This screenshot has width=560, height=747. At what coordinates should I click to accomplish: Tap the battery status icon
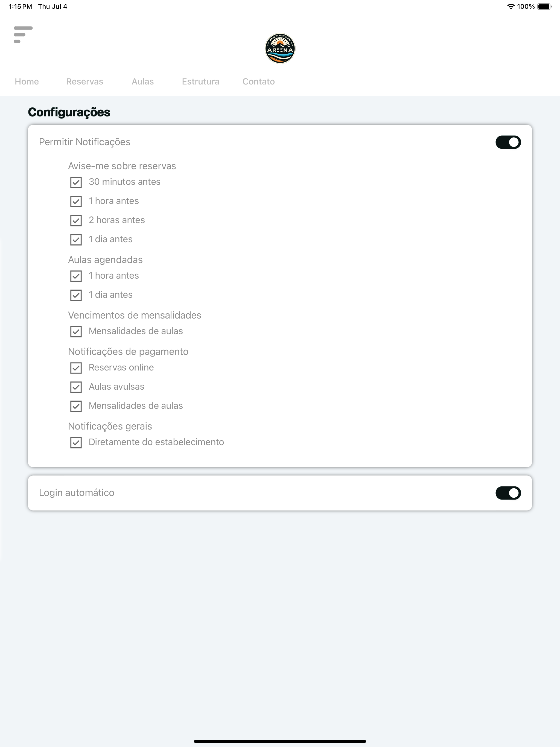pyautogui.click(x=544, y=6)
